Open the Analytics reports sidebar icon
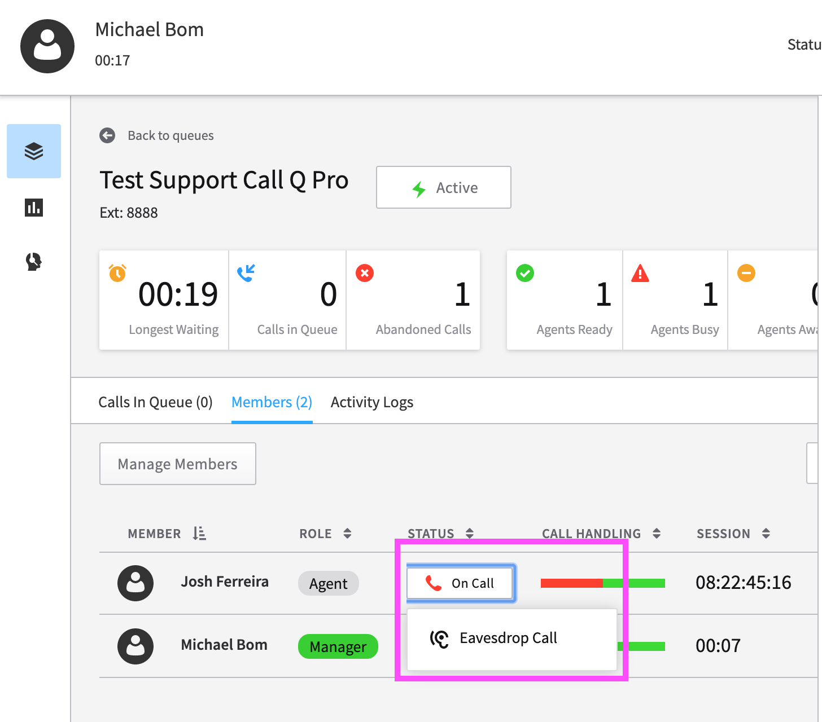Screen dimensions: 822x722 tap(34, 208)
